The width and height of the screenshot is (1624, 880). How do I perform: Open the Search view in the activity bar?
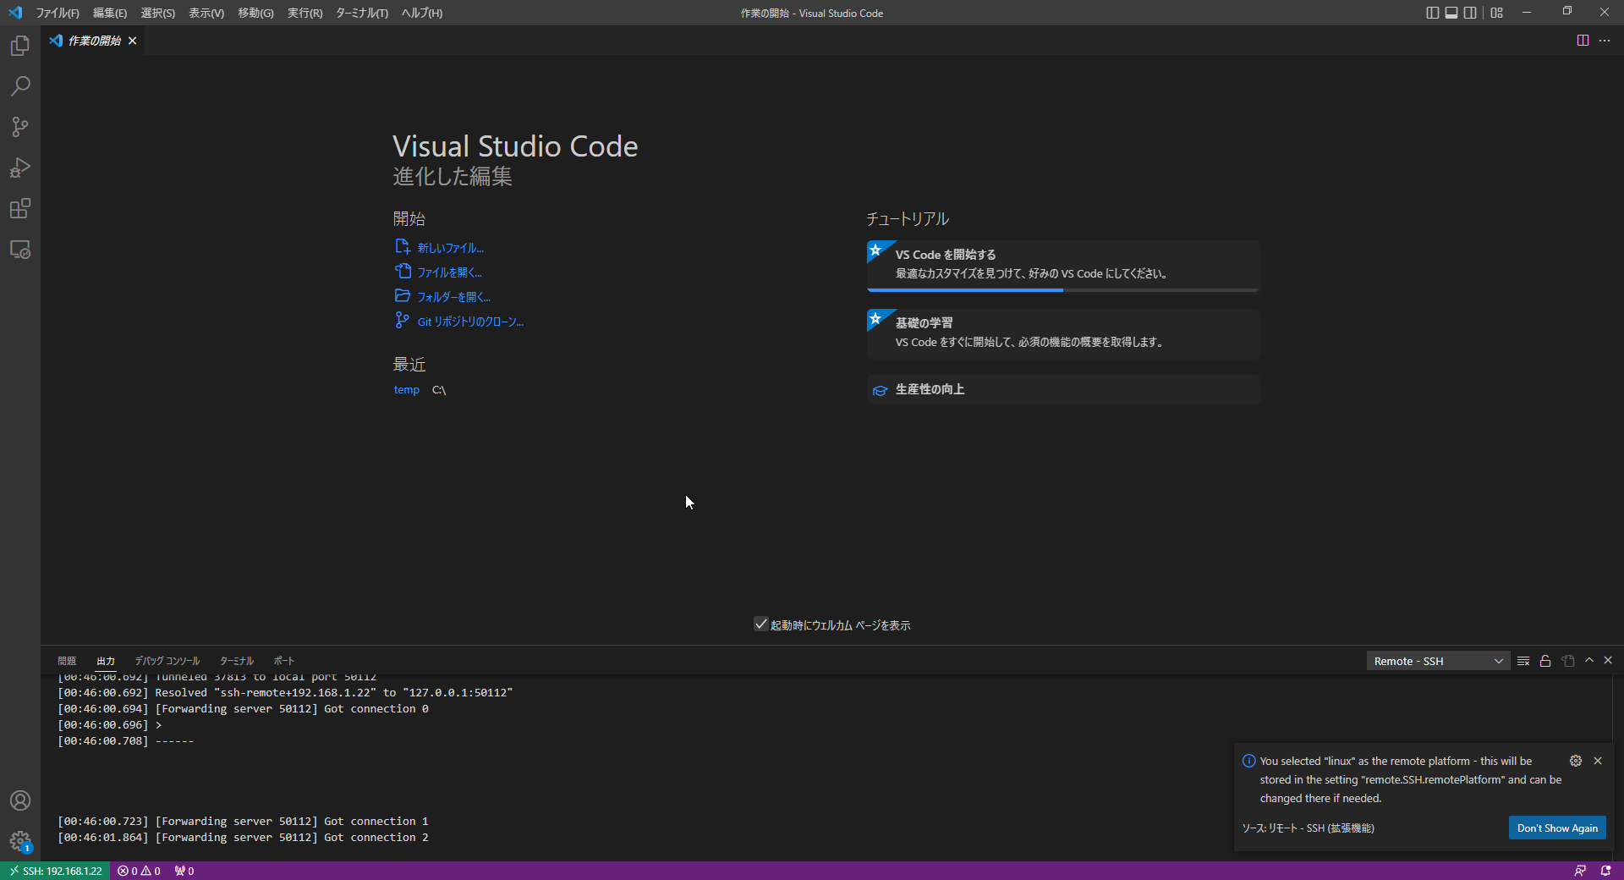tap(20, 86)
